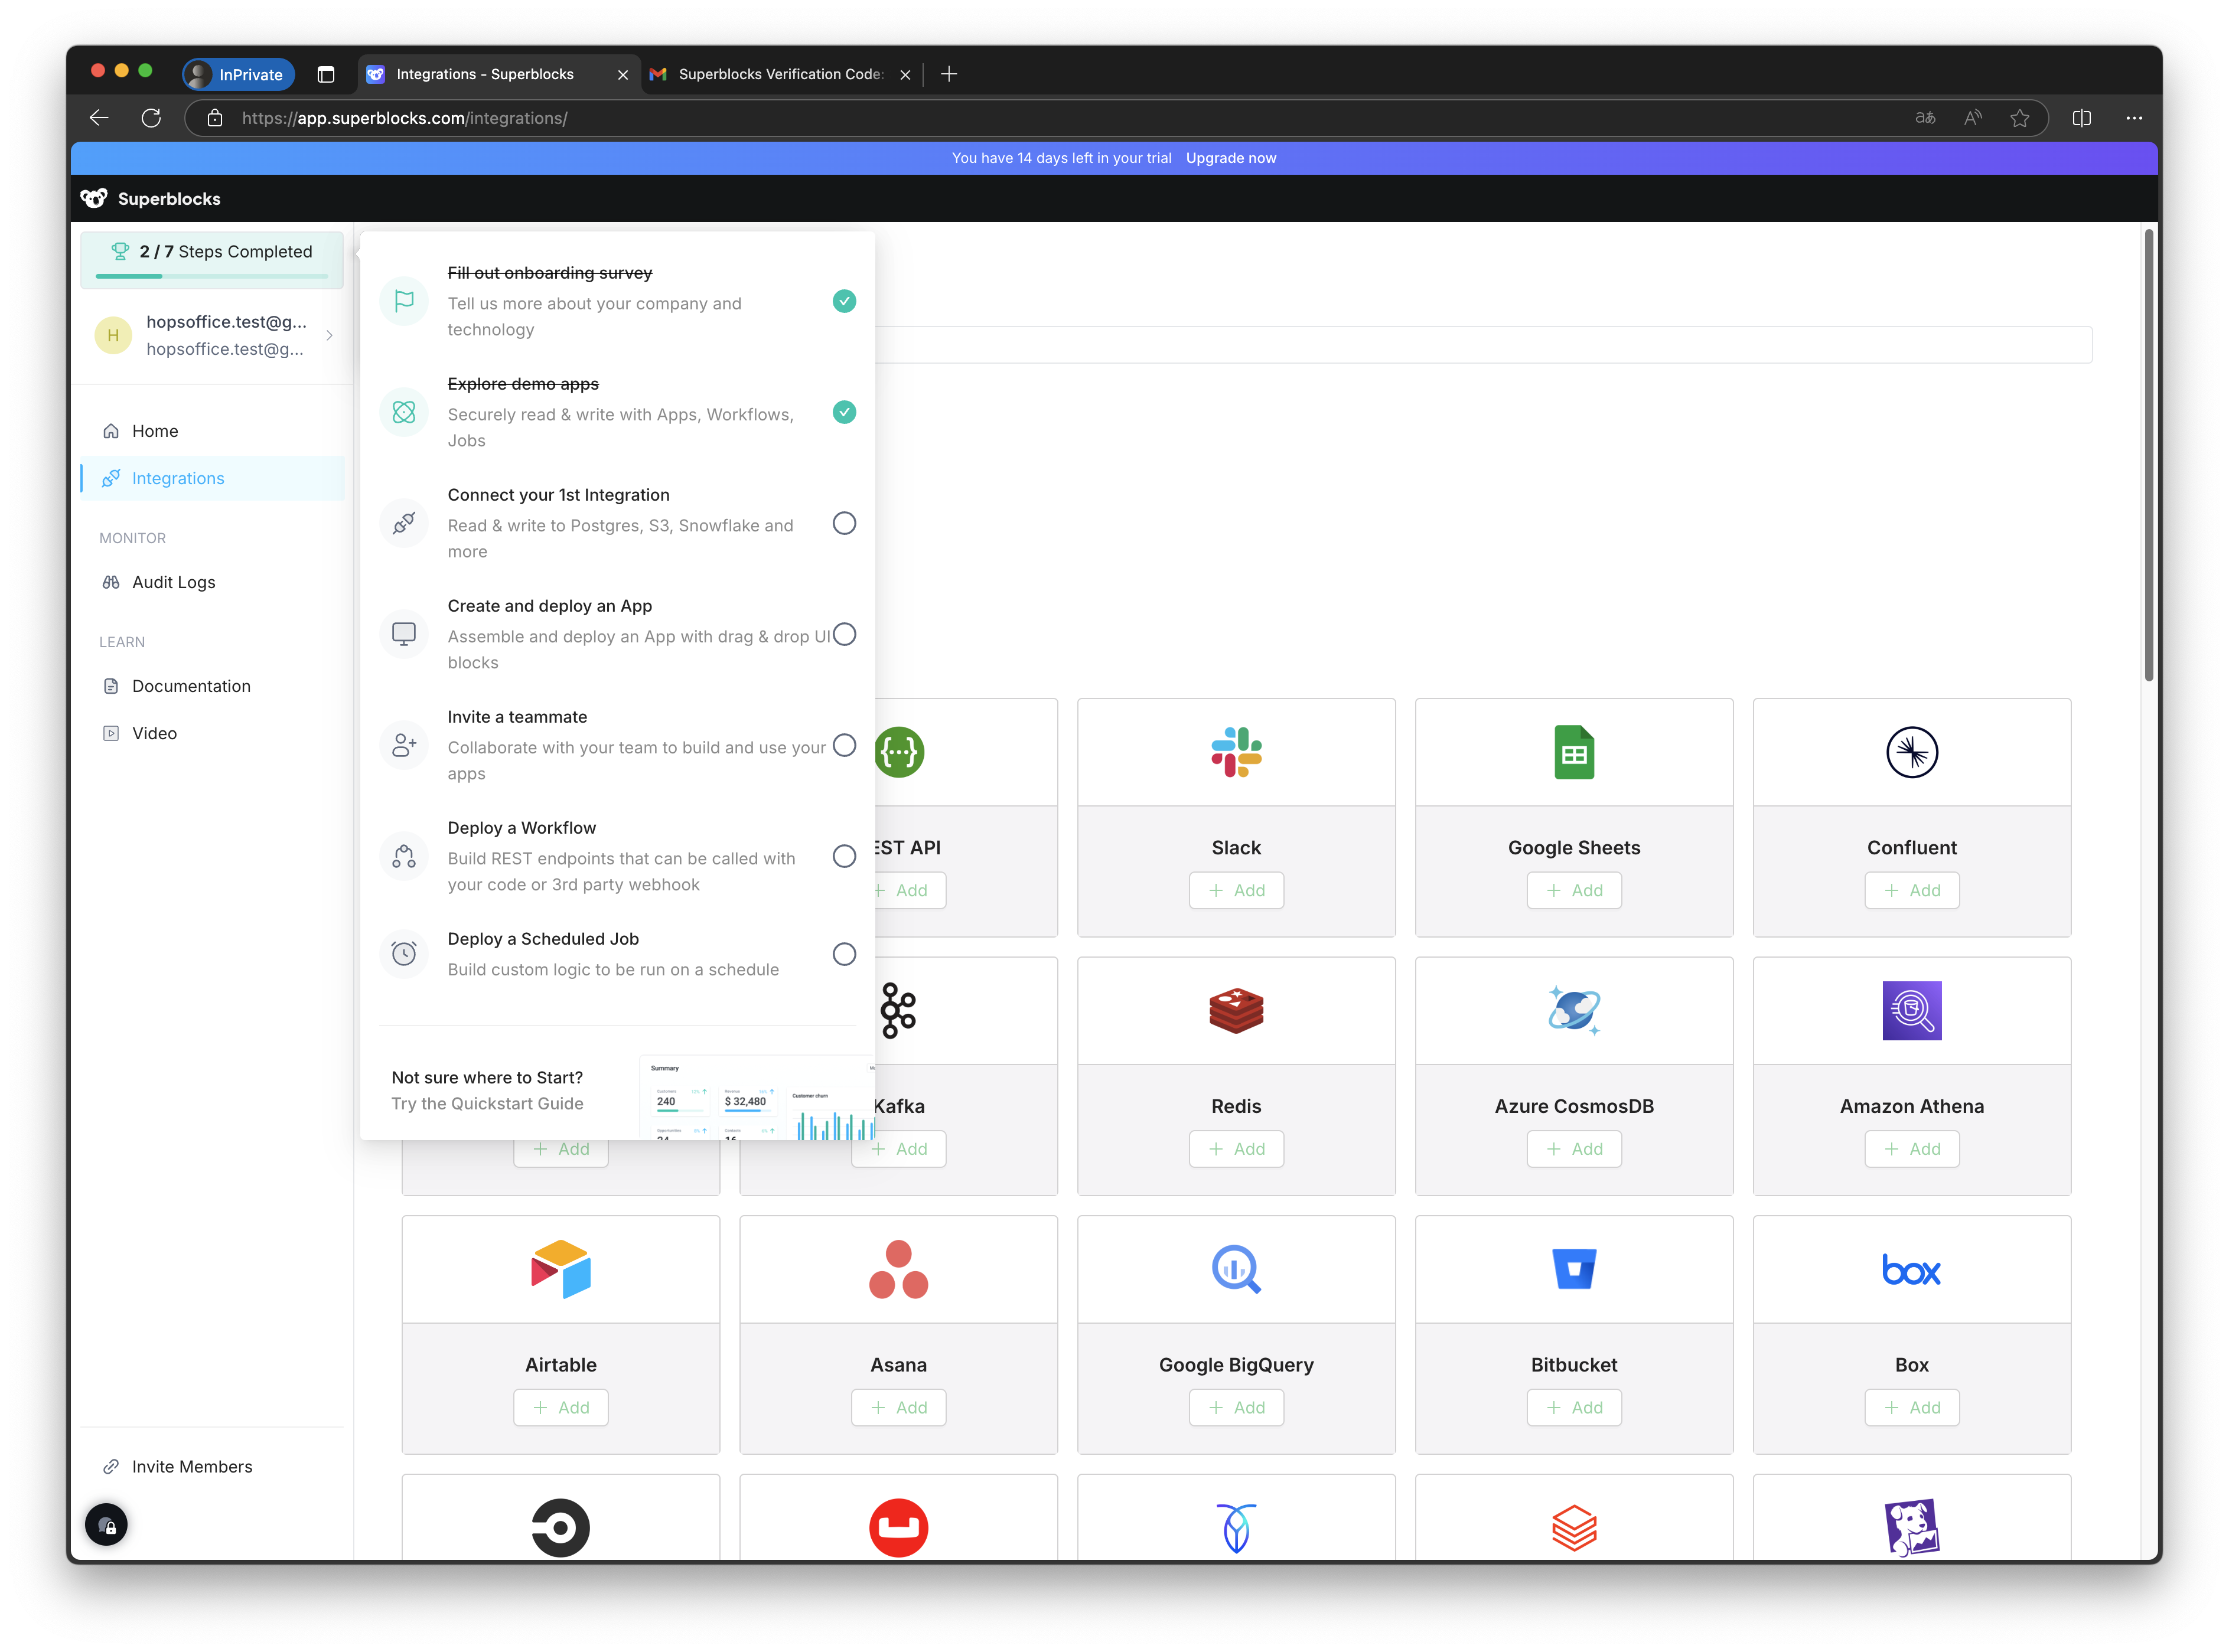2229x1652 pixels.
Task: Collapse the 2 / 7 Steps Completed panel
Action: tap(212, 259)
